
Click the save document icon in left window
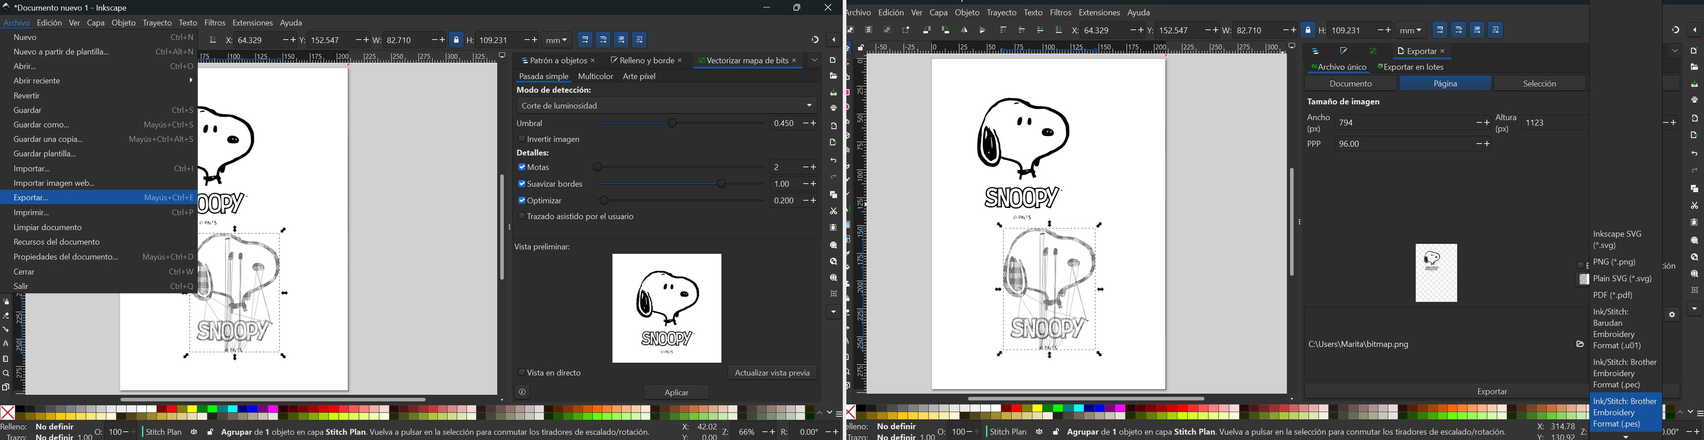click(x=833, y=93)
